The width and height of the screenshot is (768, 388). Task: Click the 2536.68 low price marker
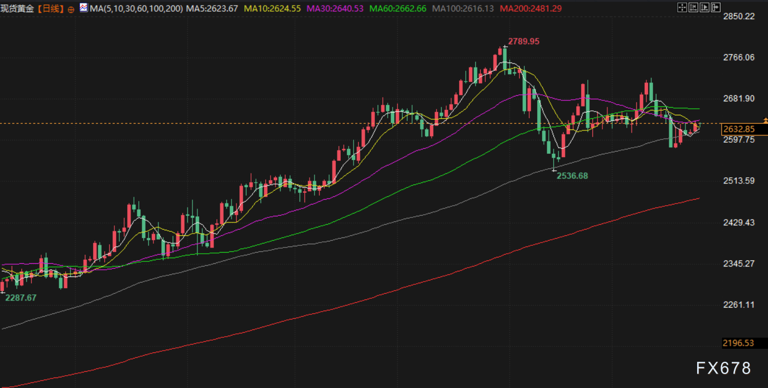pos(572,176)
